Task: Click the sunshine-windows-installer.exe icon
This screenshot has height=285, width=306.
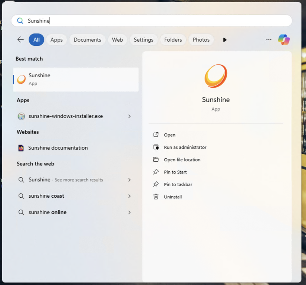Action: pos(22,116)
